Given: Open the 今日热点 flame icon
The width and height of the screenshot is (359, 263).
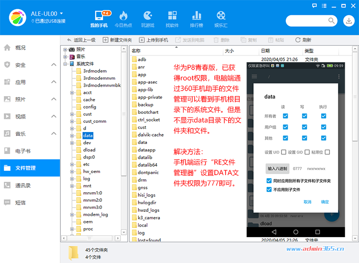Looking at the screenshot, I should tap(123, 16).
